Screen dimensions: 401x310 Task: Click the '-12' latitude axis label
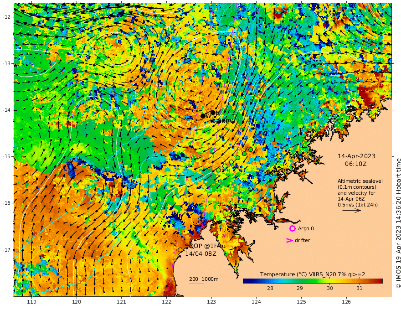click(x=7, y=17)
